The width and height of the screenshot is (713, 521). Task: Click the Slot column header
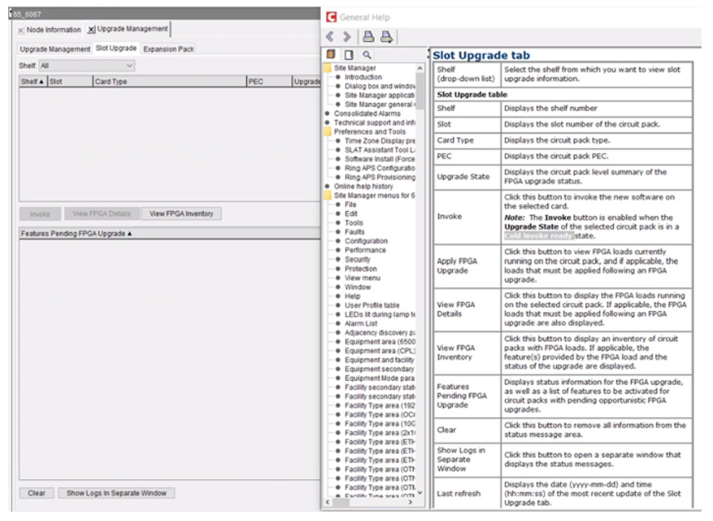(x=70, y=81)
